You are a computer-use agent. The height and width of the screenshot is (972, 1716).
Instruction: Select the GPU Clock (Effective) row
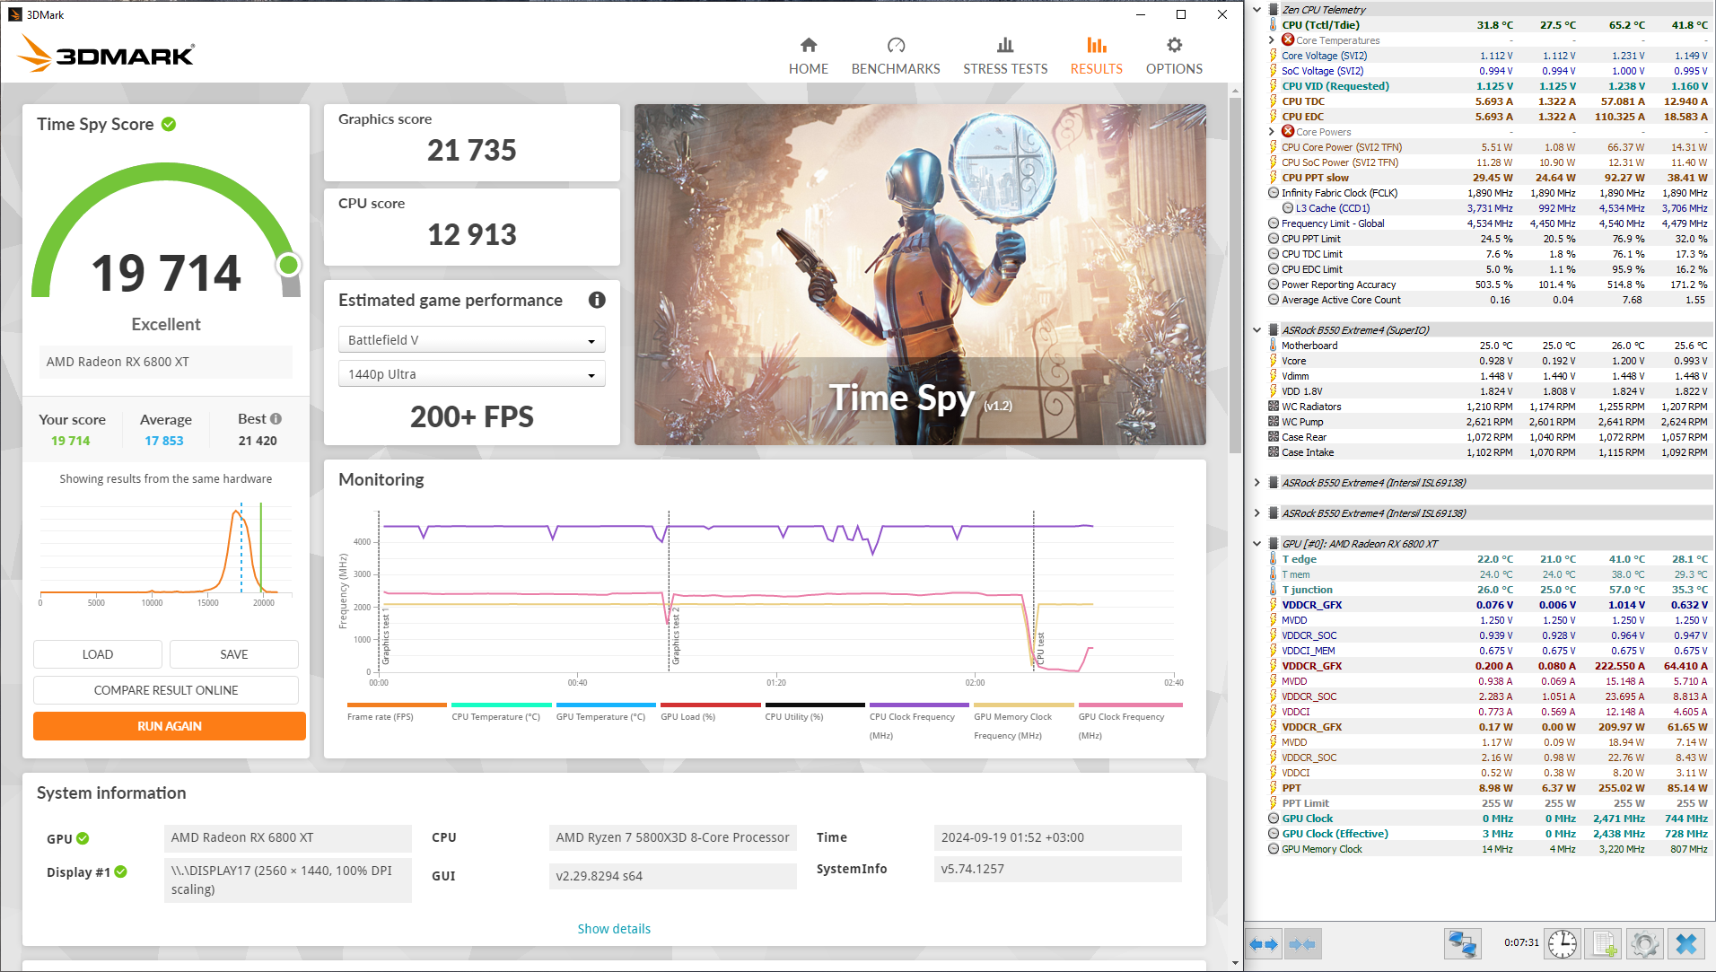(x=1488, y=834)
